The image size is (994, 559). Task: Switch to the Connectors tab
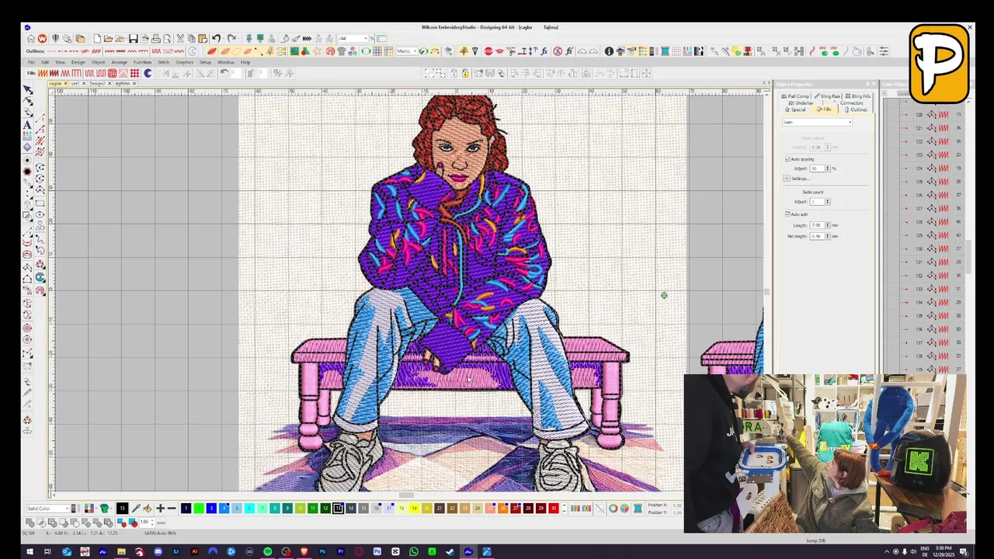coord(850,102)
